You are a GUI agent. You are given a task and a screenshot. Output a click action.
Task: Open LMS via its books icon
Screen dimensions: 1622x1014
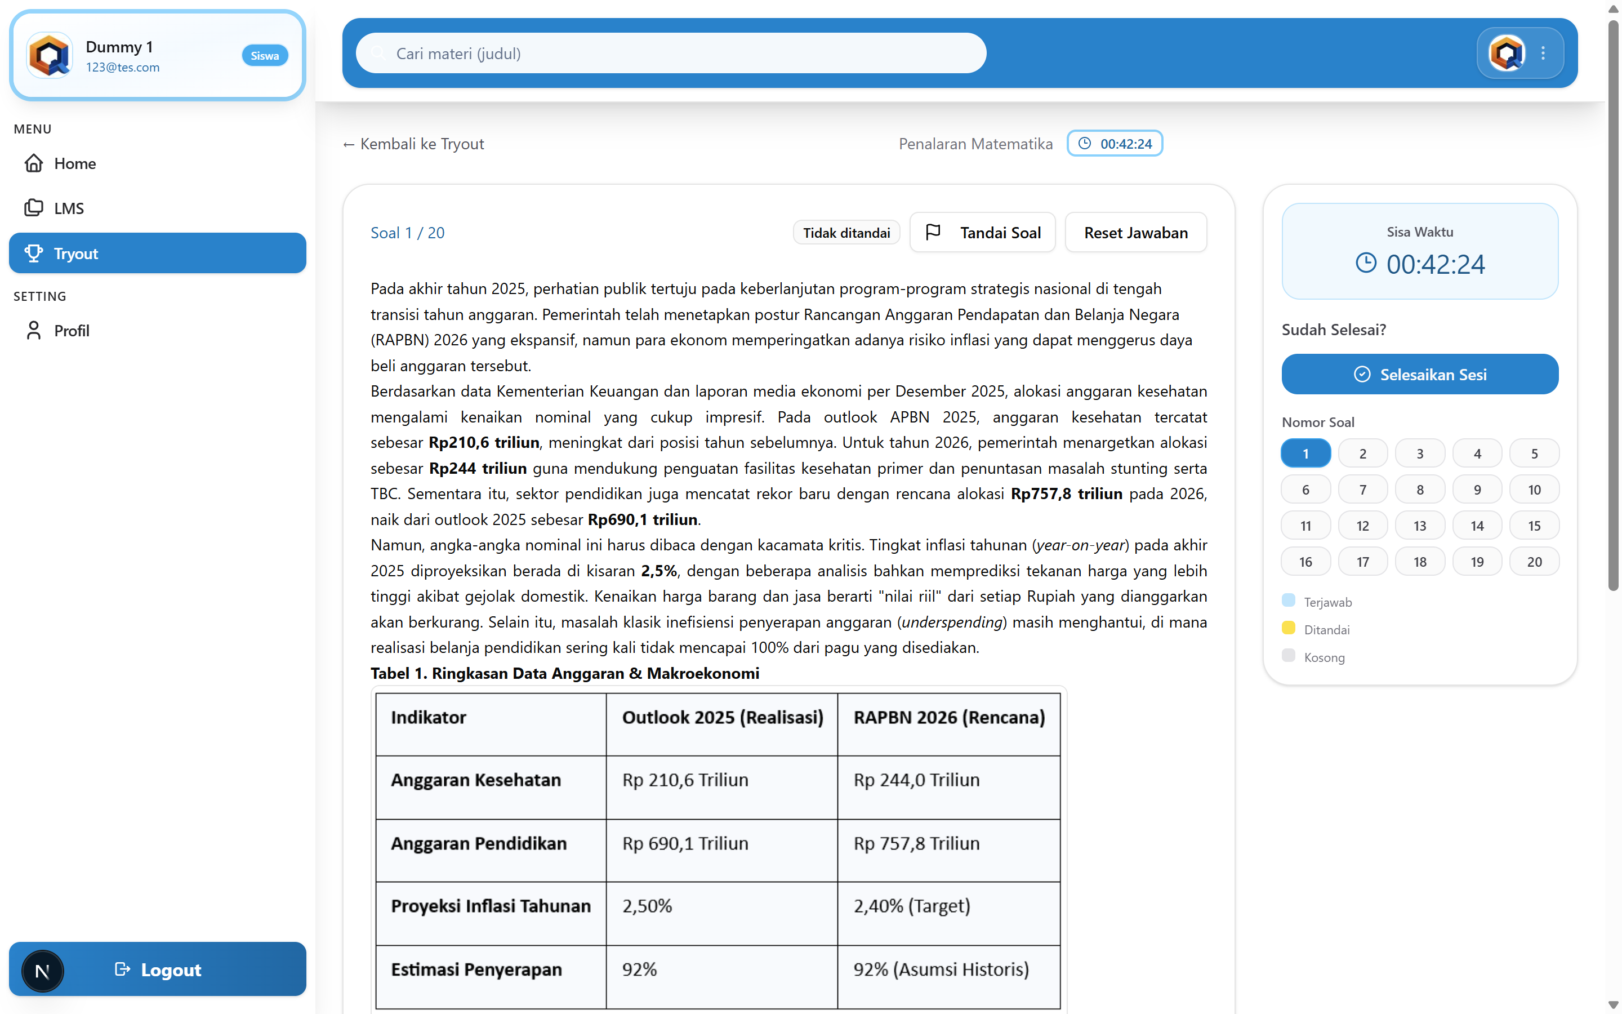click(x=34, y=208)
